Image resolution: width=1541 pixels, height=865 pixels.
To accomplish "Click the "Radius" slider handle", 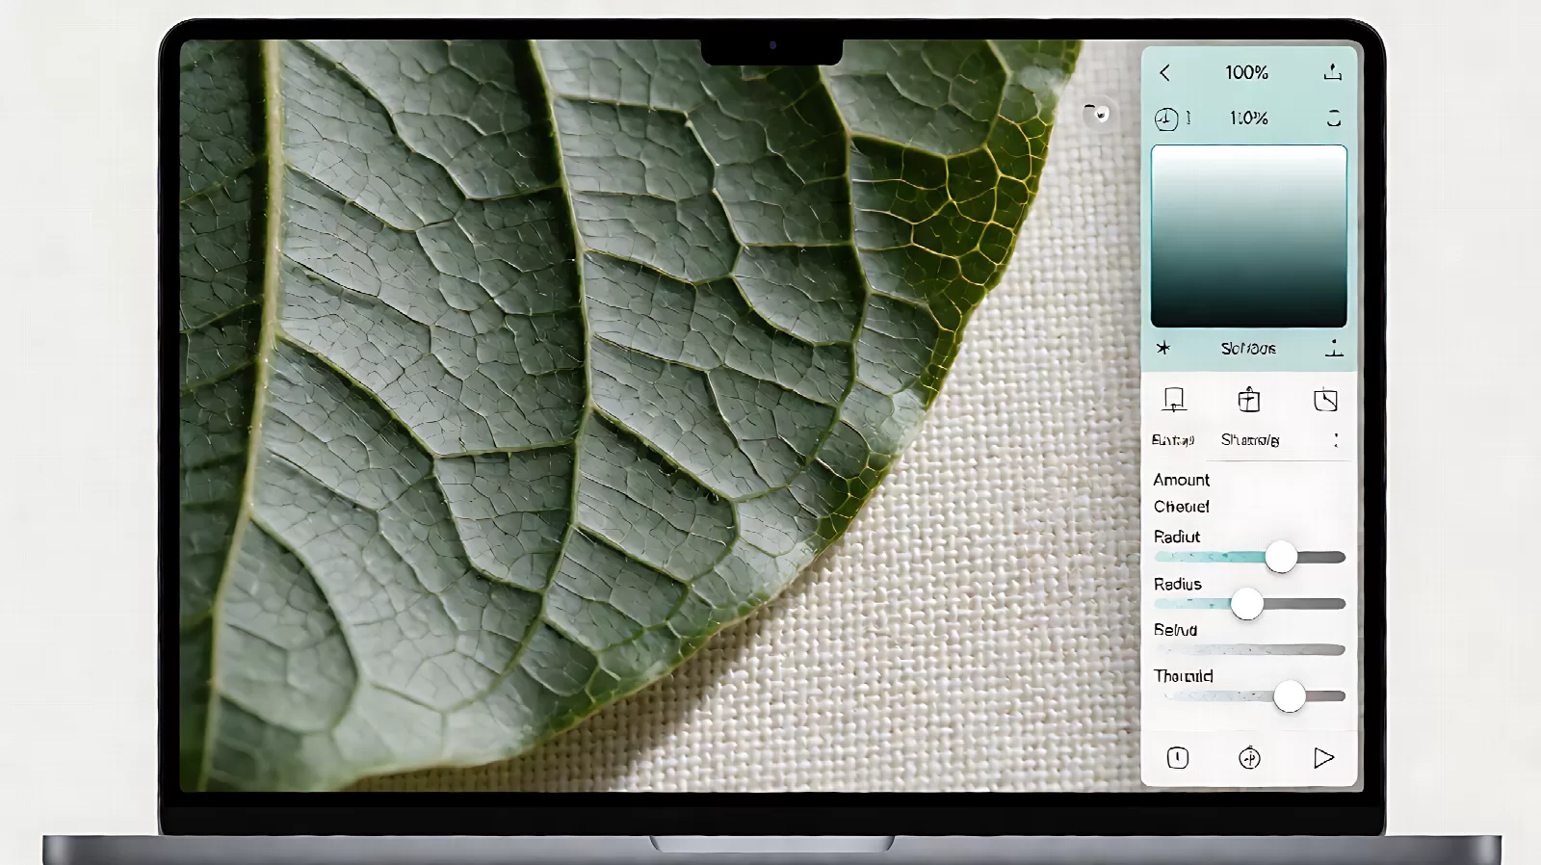I will click(1247, 604).
